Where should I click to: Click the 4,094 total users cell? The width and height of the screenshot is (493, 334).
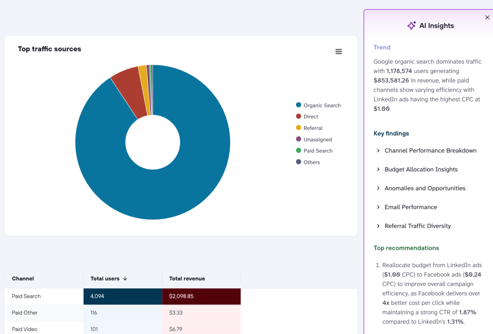point(123,297)
